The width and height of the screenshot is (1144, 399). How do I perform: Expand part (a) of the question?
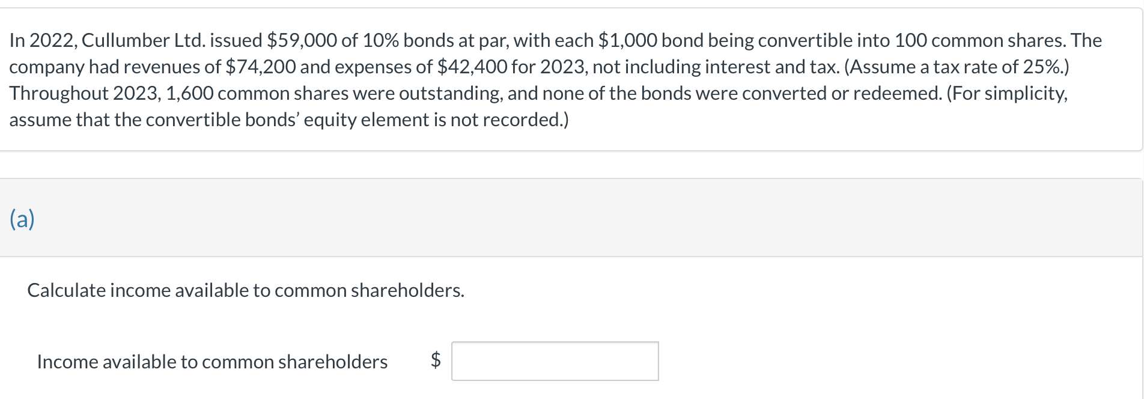tap(22, 219)
